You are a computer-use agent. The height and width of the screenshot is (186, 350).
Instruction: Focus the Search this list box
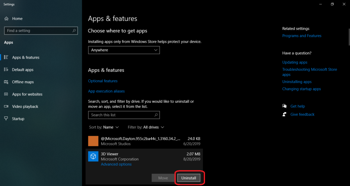point(124,115)
